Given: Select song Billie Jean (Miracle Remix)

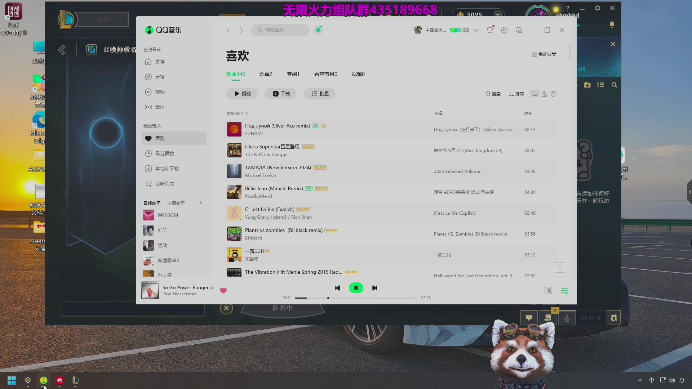Looking at the screenshot, I should 390,192.
